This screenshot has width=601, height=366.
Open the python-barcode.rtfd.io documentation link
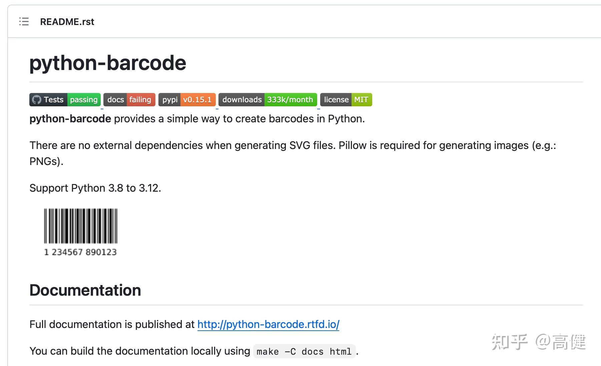pos(268,324)
